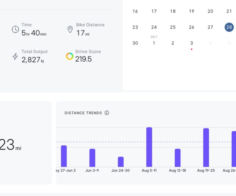
Task: Click the Aug 19-25 distance bar
Action: 206,147
